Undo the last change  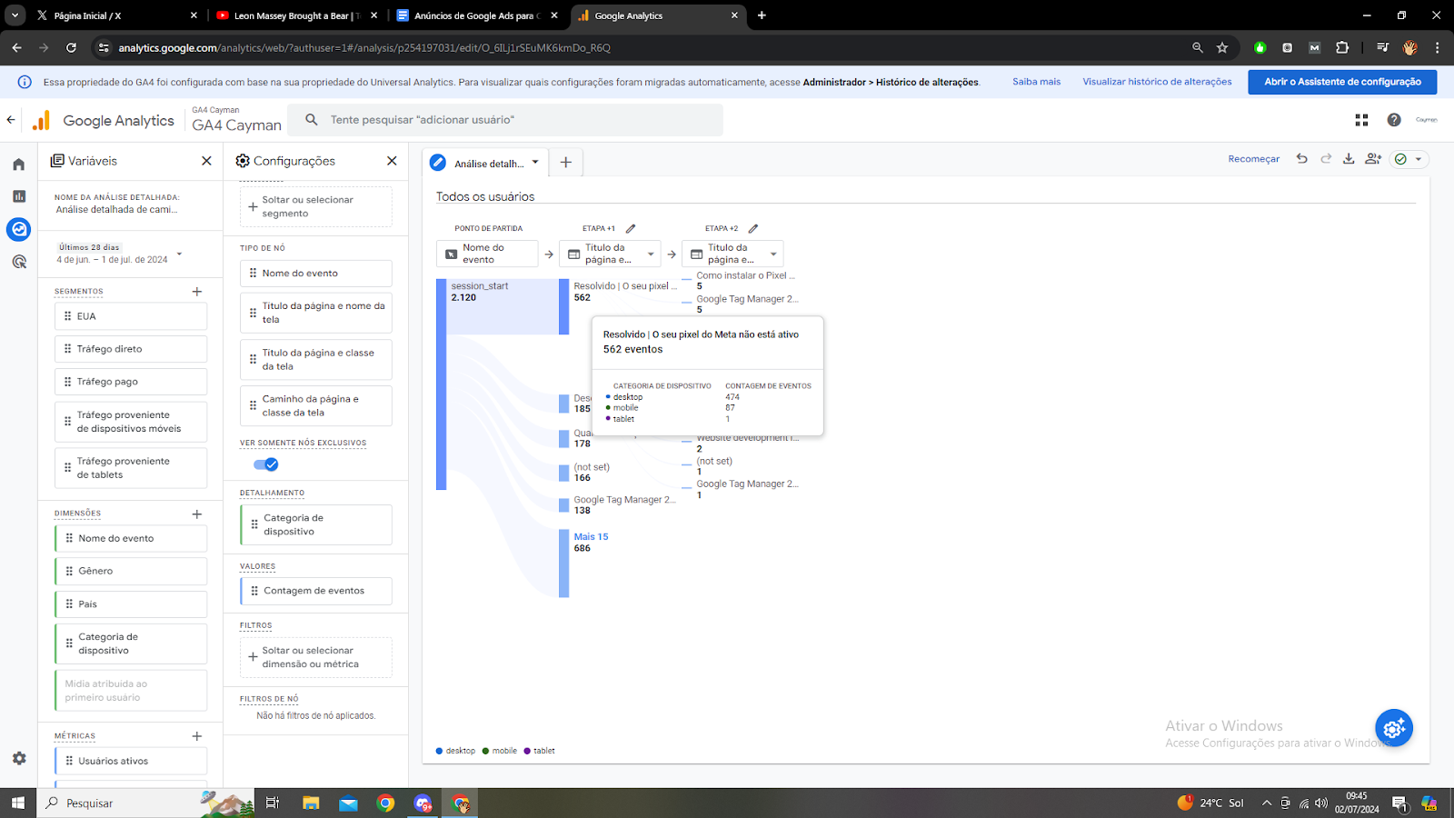click(x=1301, y=158)
